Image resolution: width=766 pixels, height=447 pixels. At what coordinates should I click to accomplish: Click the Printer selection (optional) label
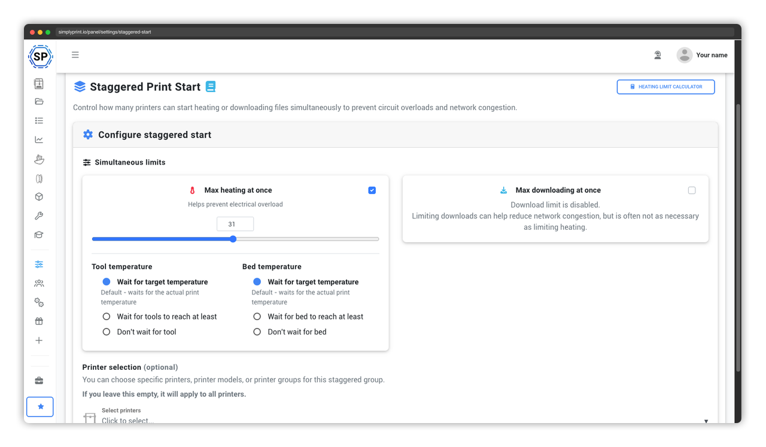click(x=130, y=367)
